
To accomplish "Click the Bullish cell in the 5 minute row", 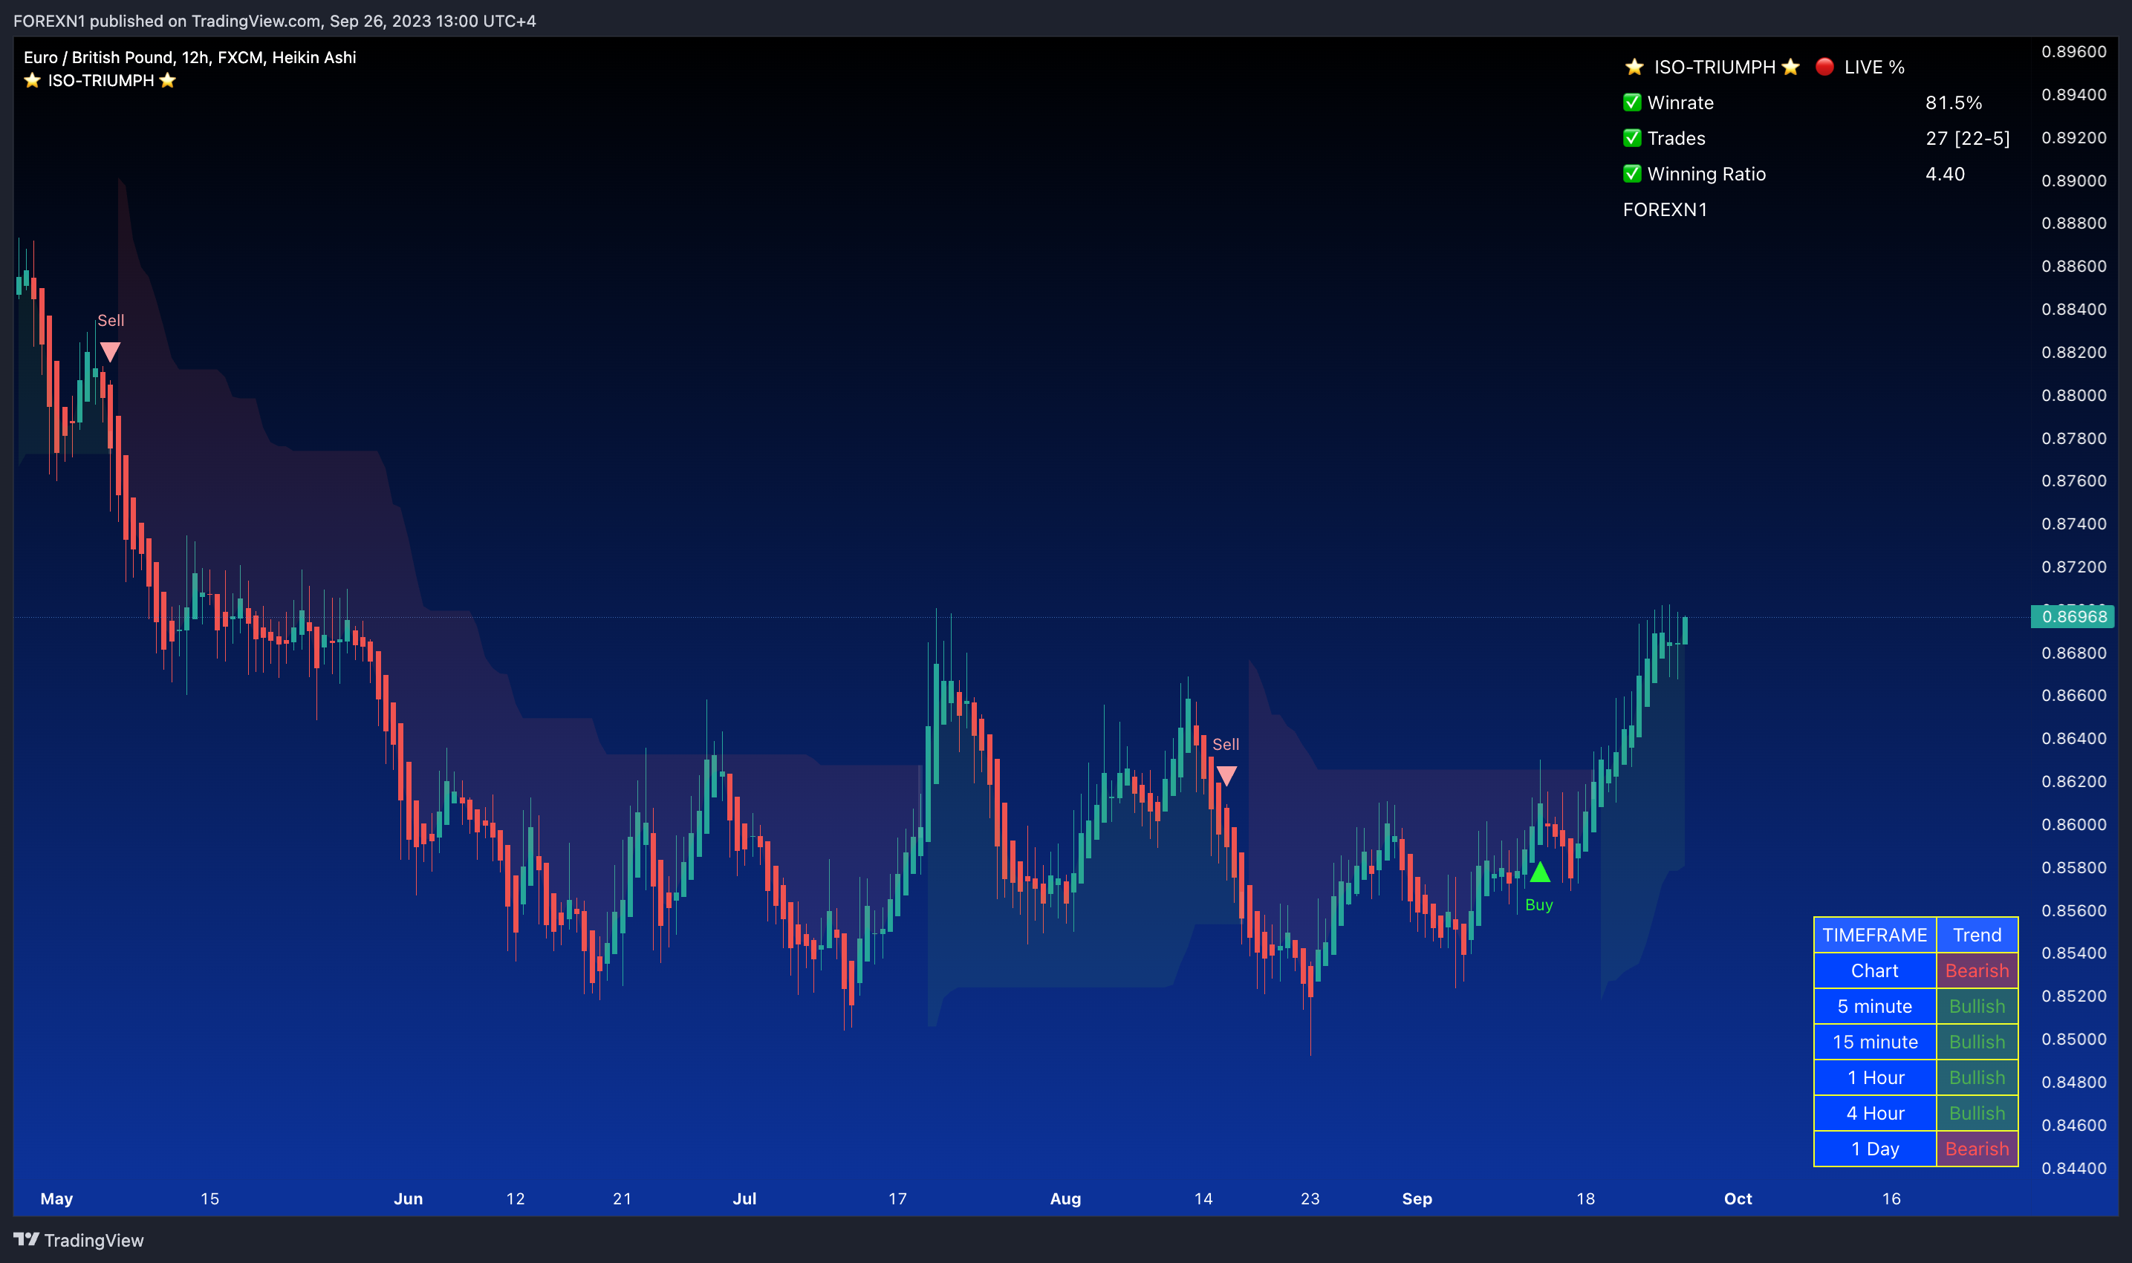I will 1977,1006.
